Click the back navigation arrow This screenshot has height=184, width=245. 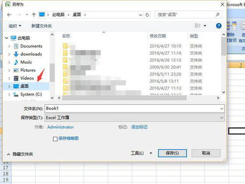click(x=9, y=15)
